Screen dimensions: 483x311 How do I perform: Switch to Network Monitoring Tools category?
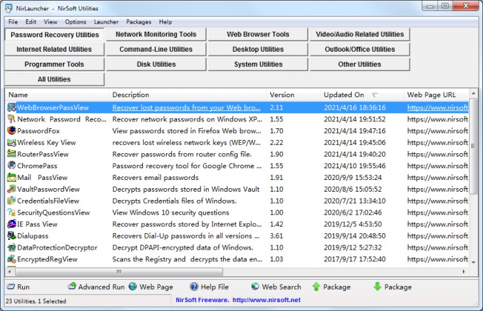click(x=156, y=34)
